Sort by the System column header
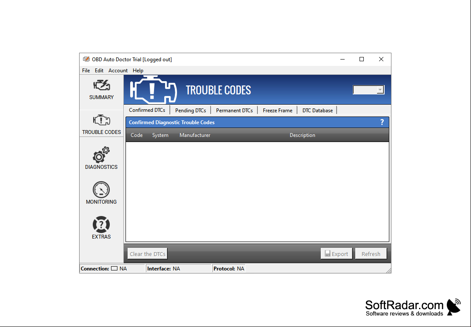The image size is (471, 327). (x=160, y=135)
